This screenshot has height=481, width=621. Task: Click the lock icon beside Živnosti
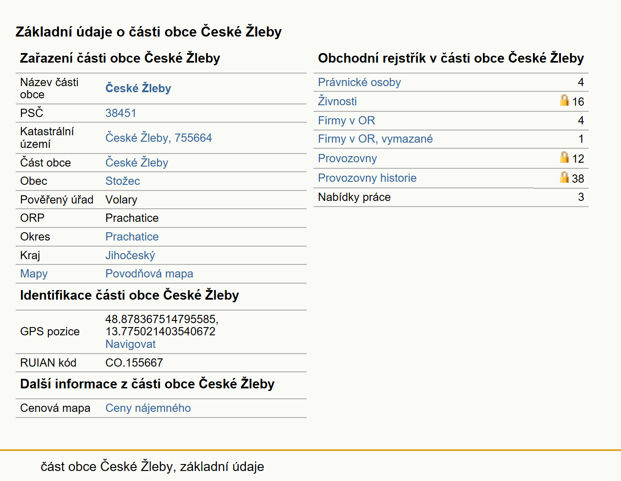[x=564, y=100]
